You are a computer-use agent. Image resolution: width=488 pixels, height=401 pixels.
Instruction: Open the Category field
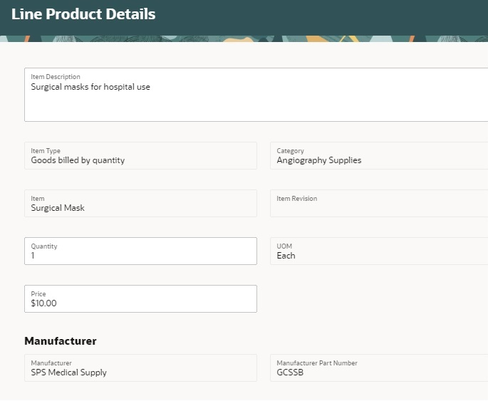tap(379, 155)
